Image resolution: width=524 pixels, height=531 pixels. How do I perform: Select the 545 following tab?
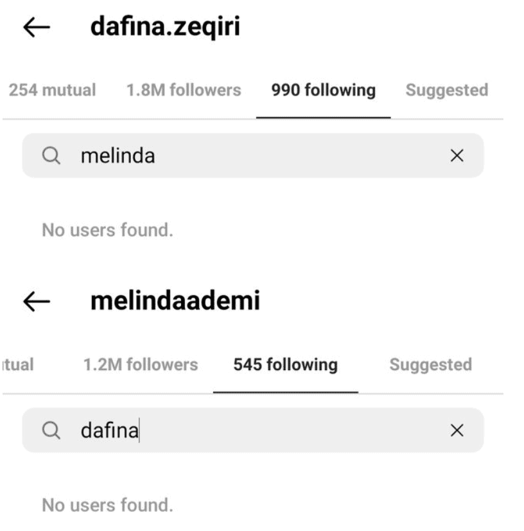click(x=285, y=365)
